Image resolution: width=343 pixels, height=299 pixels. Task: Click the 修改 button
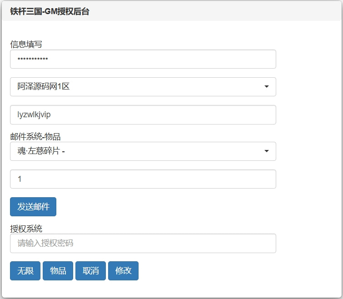[123, 271]
